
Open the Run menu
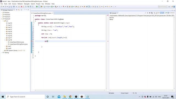coord(43,4)
